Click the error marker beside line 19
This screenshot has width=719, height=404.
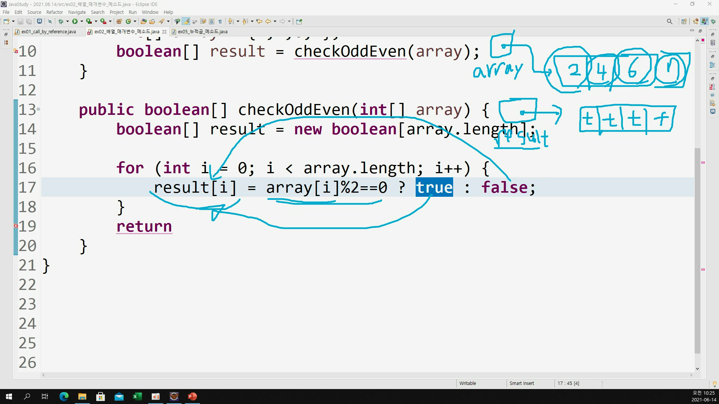(x=16, y=226)
